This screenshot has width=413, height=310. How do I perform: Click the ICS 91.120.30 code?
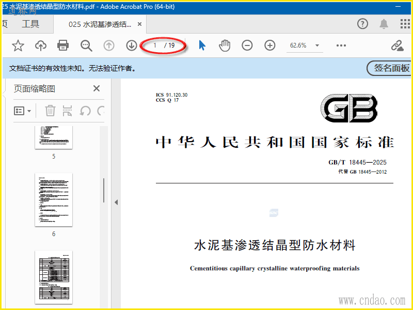click(172, 95)
